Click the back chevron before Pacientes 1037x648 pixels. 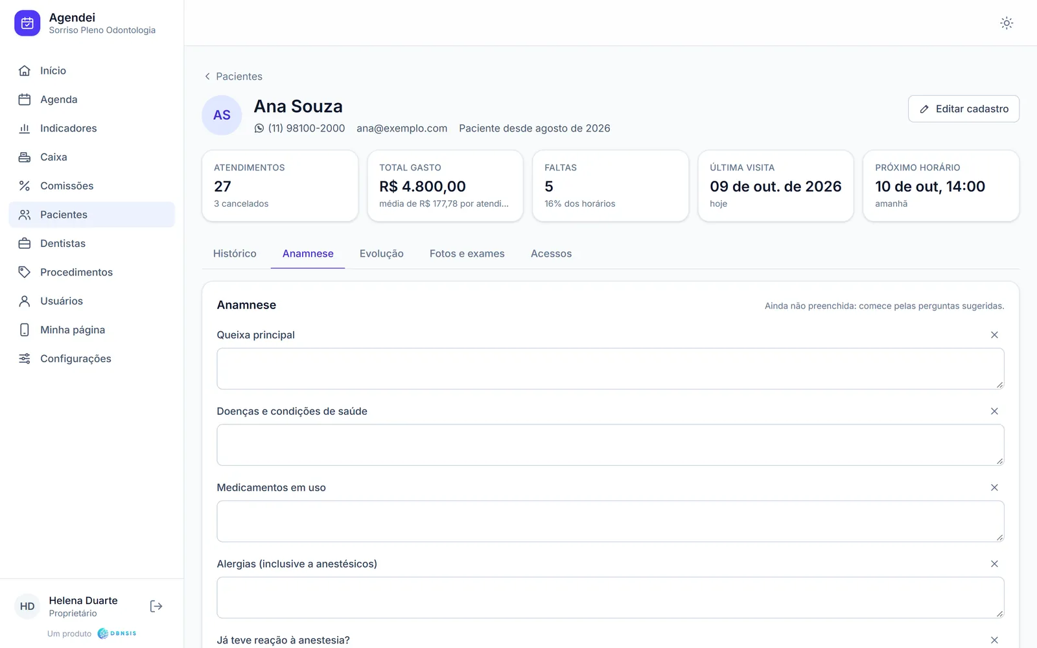[x=207, y=76]
